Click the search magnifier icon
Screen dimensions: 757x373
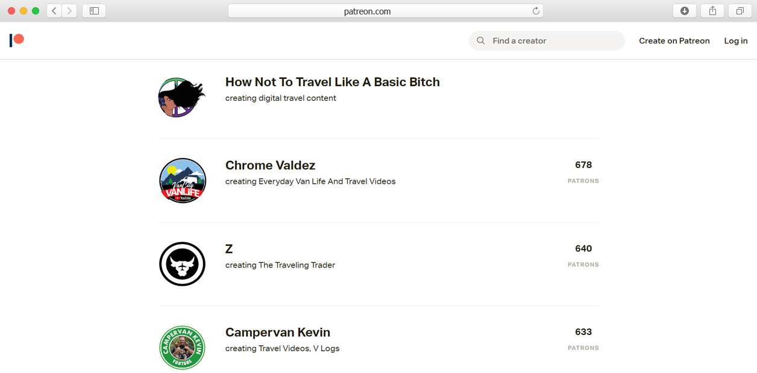tap(481, 41)
